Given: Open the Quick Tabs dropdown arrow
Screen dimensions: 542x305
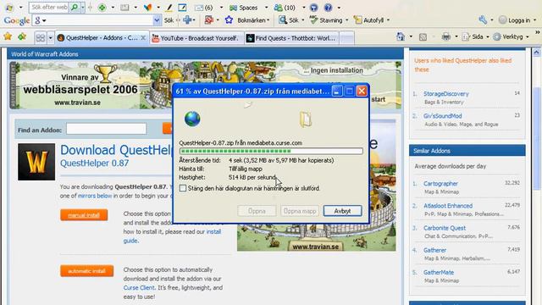Looking at the screenshot, I should [x=50, y=37].
